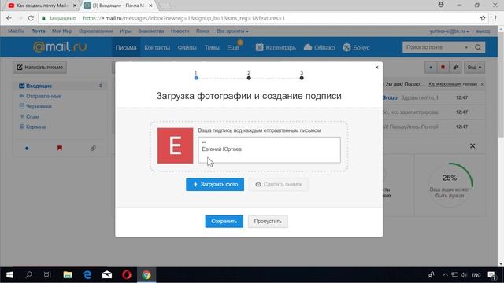
Task: Open the Chrome menu button
Action: tap(495, 18)
